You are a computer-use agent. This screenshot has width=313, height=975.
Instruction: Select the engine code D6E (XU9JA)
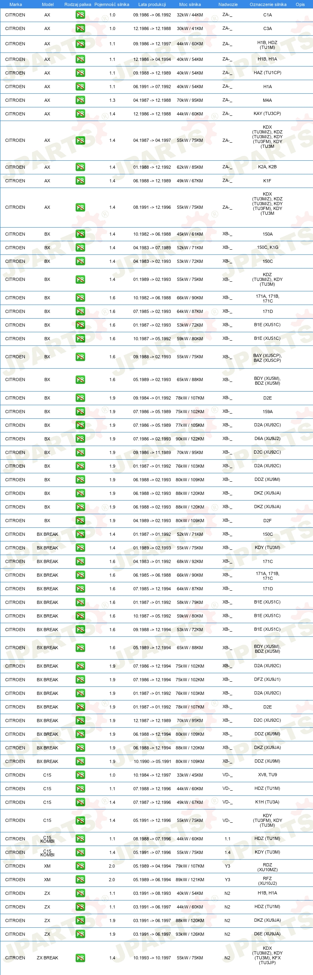[267, 934]
